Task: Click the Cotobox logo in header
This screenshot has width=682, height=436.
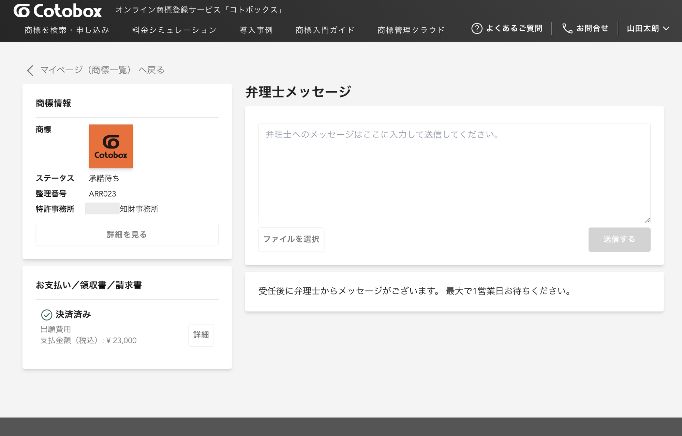Action: [58, 11]
